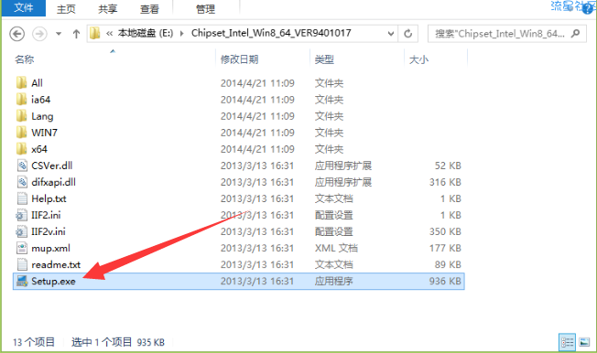597x353 pixels.
Task: Switch to large thumbnails view icon
Action: pos(584,342)
